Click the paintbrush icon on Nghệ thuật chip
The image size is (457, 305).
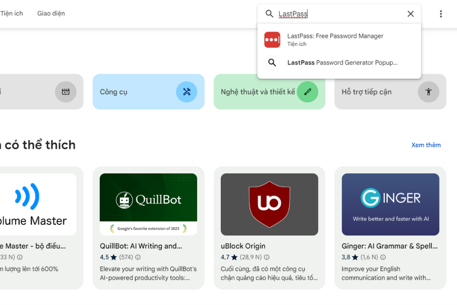click(307, 91)
